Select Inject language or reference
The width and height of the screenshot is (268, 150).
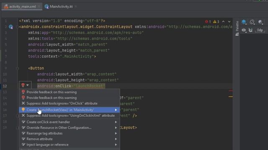(70, 145)
